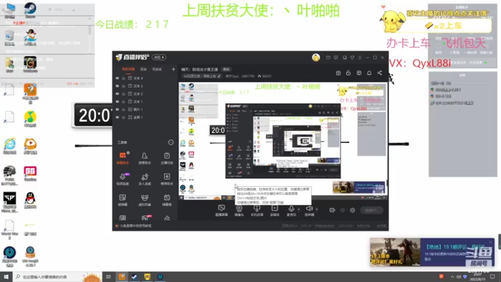Viewport: 501px width, 282px height.
Task: Expand the microphone options arrow
Action: point(299,209)
